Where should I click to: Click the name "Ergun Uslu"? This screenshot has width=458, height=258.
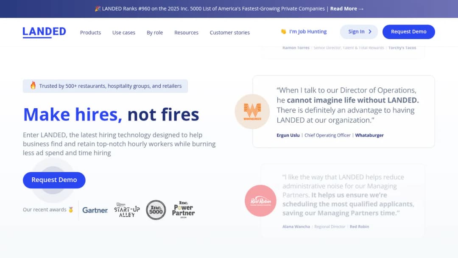(x=288, y=135)
